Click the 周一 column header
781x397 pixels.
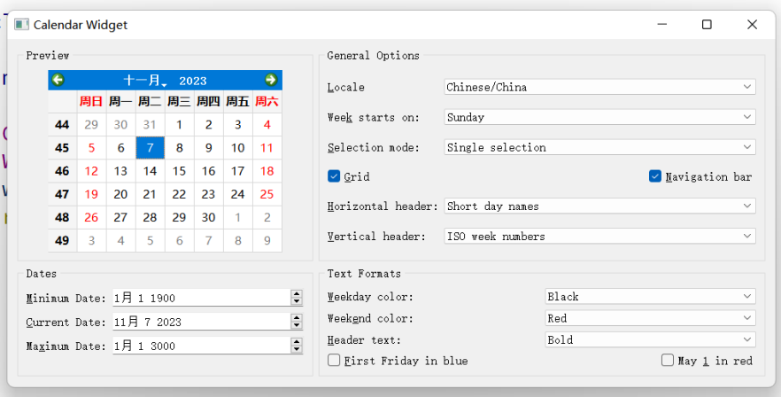[x=120, y=102]
